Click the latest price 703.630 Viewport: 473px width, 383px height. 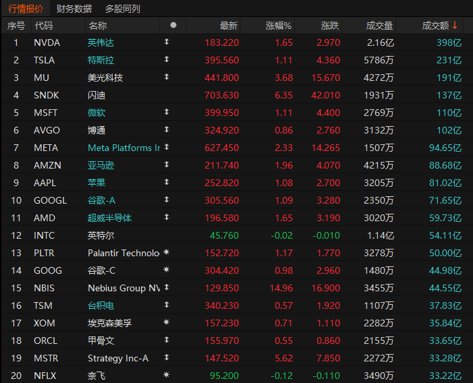click(222, 95)
